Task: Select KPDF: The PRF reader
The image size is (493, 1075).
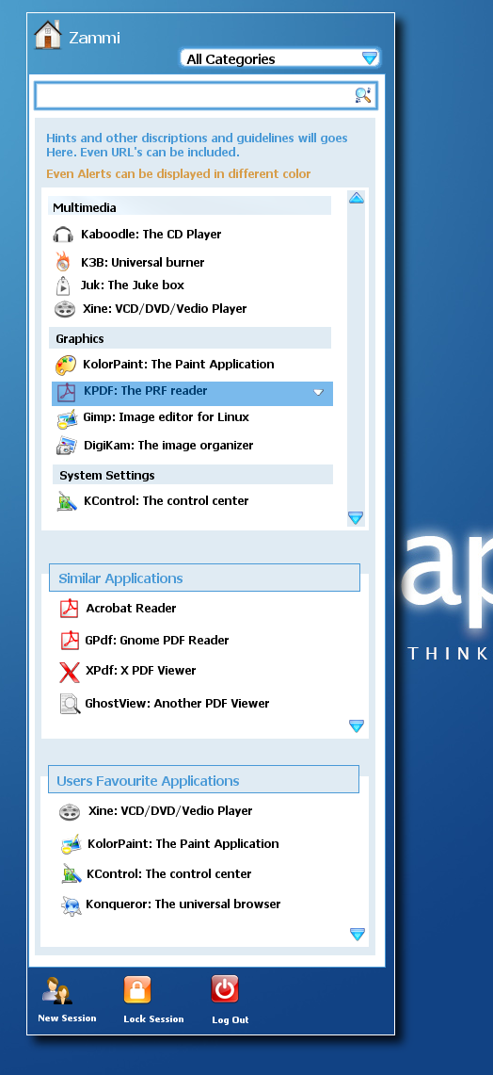Action: tap(193, 394)
